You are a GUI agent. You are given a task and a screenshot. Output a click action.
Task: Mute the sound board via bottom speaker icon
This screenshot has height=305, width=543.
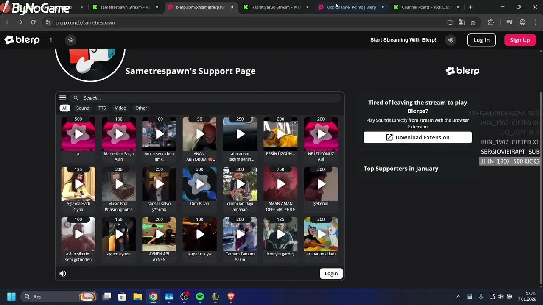coord(63,274)
